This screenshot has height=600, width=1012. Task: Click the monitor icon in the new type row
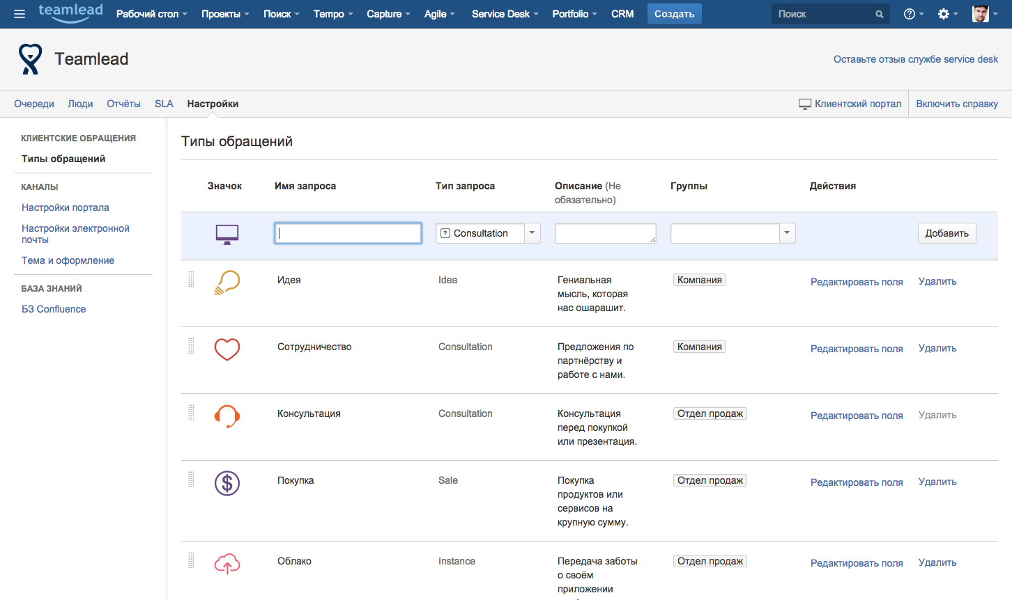(x=227, y=233)
